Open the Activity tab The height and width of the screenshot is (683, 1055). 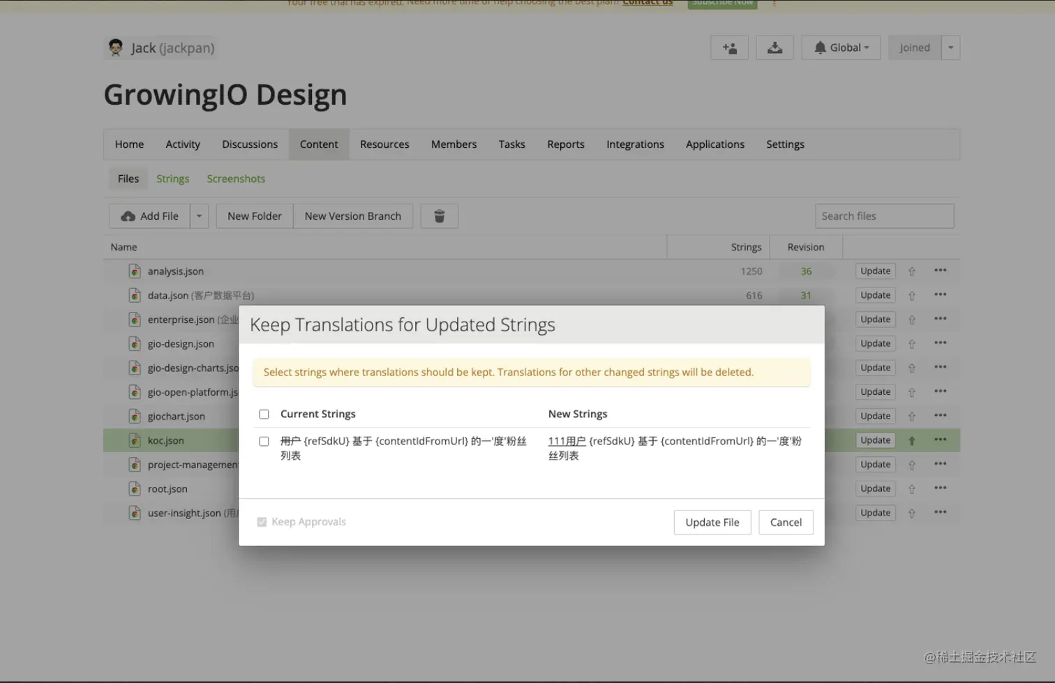pos(183,144)
